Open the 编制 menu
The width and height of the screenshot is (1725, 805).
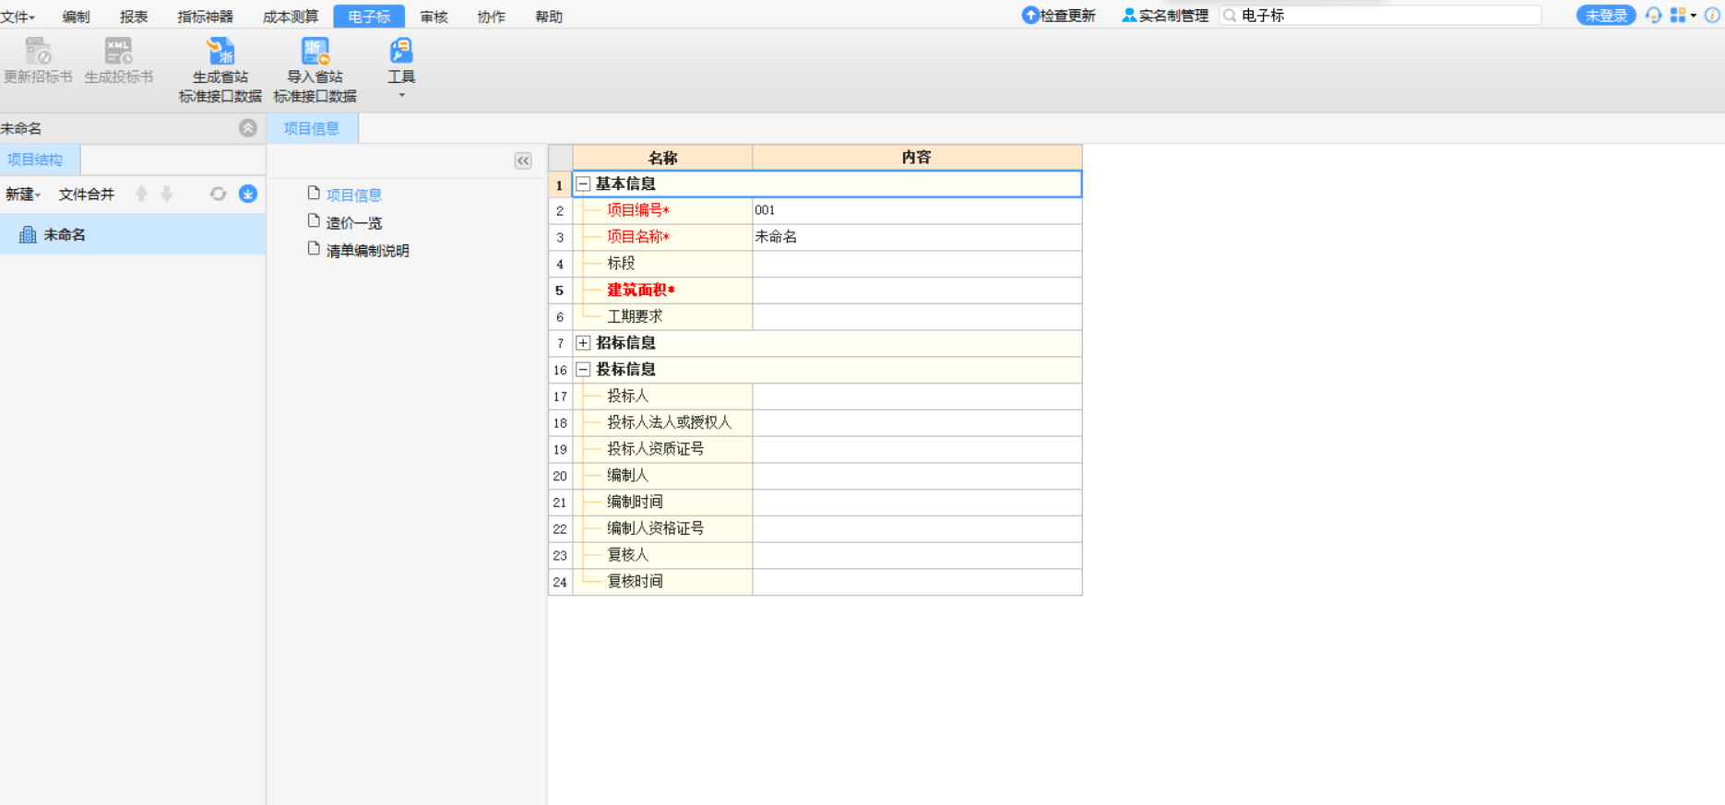(x=76, y=17)
